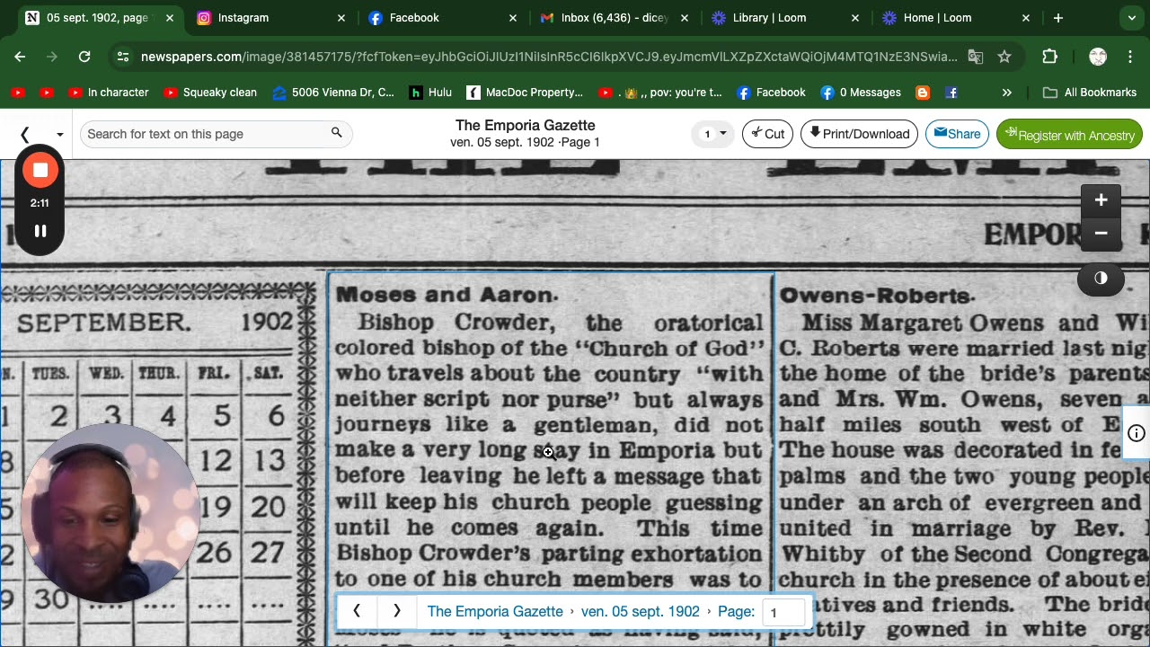Viewport: 1150px width, 647px height.
Task: Click the 'Owens-Roberts' article headline
Action: click(877, 296)
